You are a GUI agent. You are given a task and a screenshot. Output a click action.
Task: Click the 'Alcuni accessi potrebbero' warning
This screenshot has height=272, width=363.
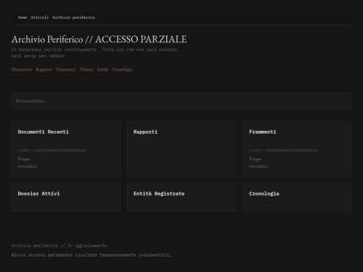[x=92, y=255]
